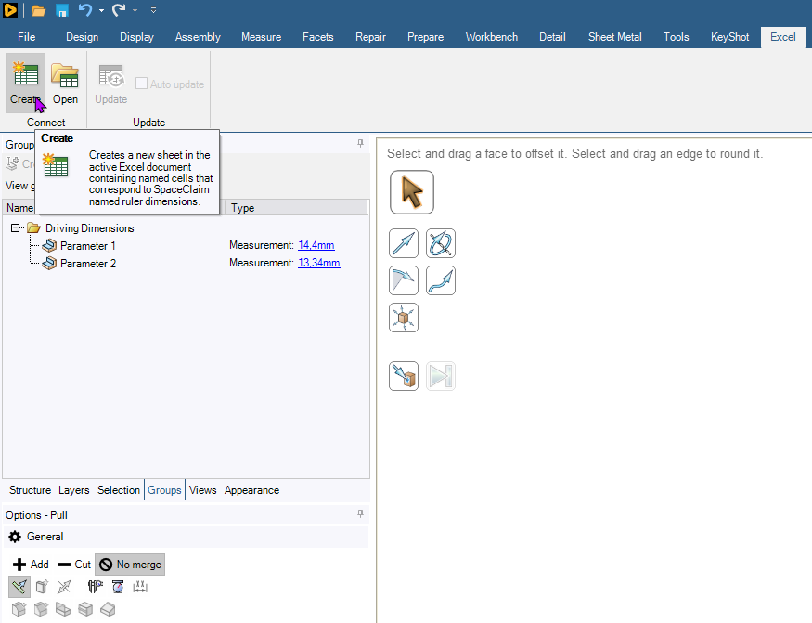This screenshot has width=812, height=623.
Task: Click the second grayed chamfered-block option icon
Action: (x=41, y=609)
